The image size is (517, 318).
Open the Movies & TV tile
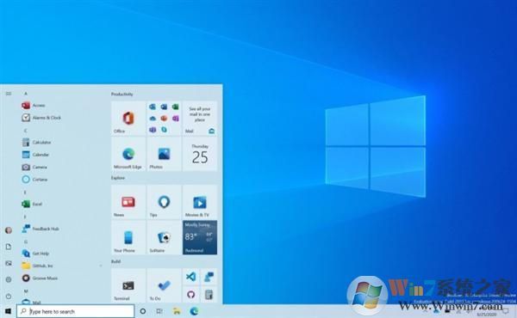(200, 202)
